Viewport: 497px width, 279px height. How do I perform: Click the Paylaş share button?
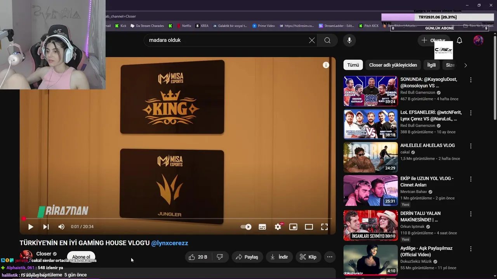[247, 257]
